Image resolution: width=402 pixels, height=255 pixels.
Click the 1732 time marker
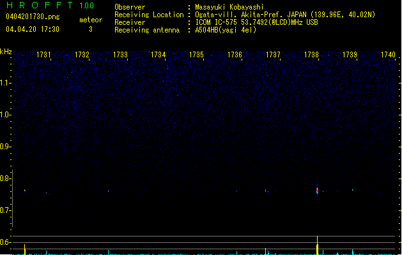pyautogui.click(x=82, y=54)
